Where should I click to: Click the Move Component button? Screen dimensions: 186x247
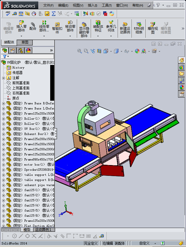pyautogui.click(x=70, y=26)
